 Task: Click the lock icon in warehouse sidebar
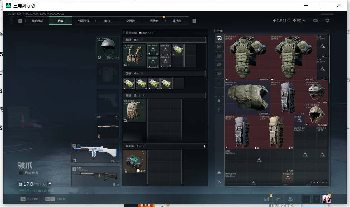pos(219,100)
